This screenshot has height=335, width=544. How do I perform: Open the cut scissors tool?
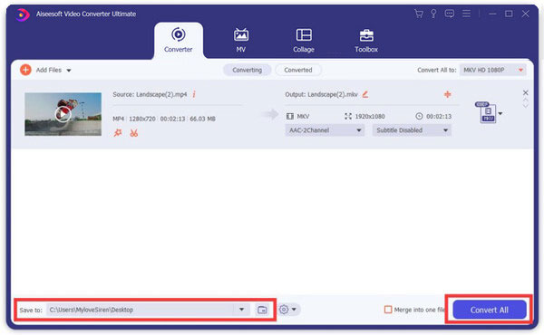(x=134, y=133)
